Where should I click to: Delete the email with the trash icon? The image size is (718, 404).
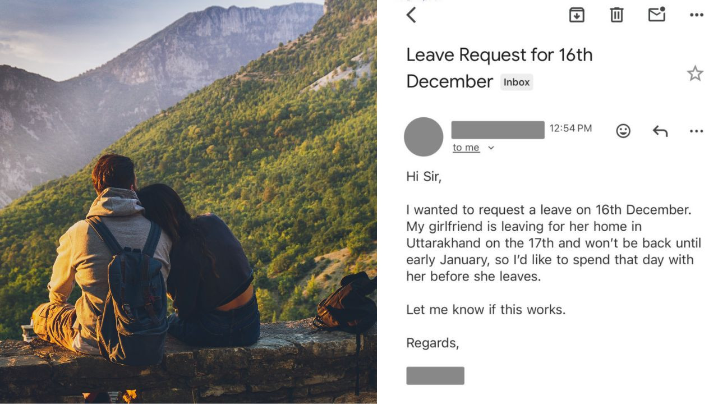point(616,15)
